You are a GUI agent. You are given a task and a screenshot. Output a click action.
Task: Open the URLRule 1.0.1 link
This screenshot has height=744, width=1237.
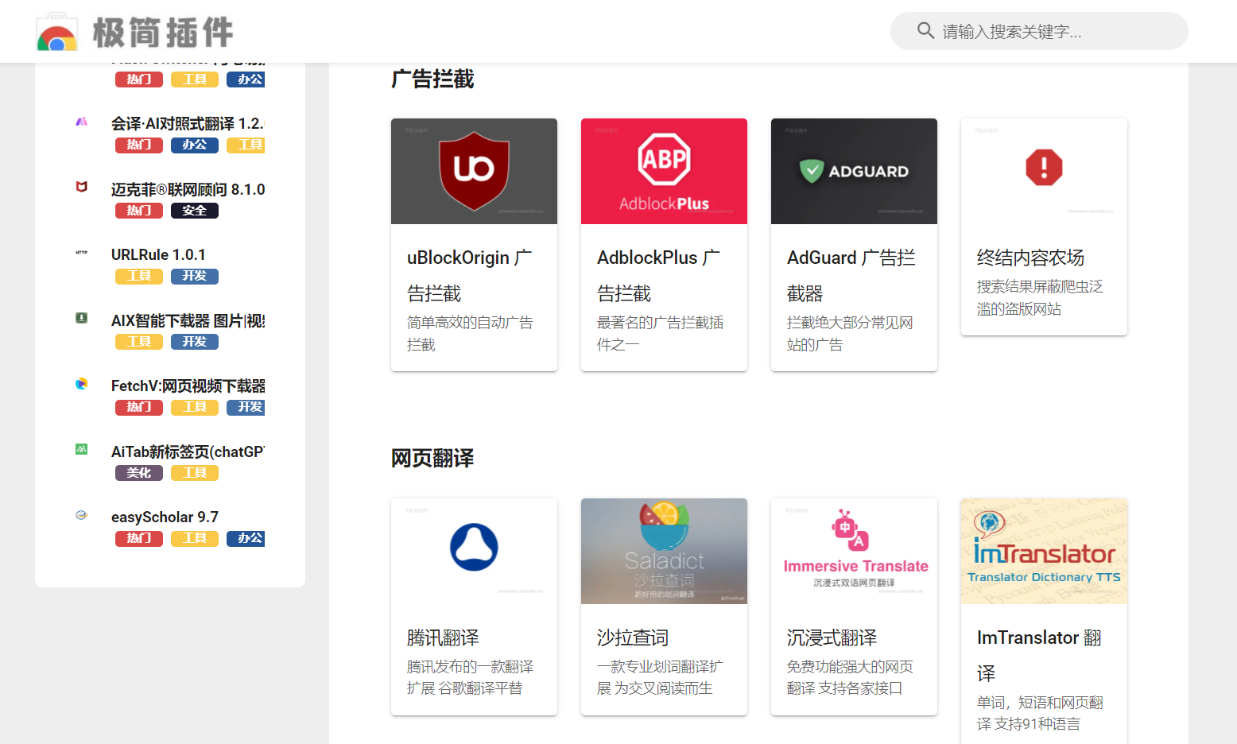158,255
